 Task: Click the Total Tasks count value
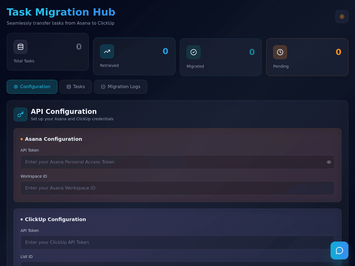coord(79,47)
